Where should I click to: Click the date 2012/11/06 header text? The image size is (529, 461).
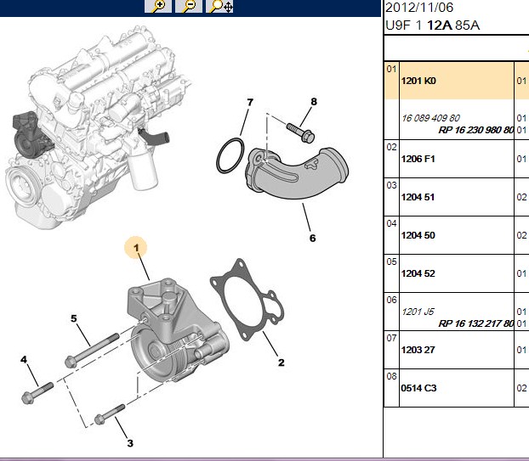pos(419,8)
